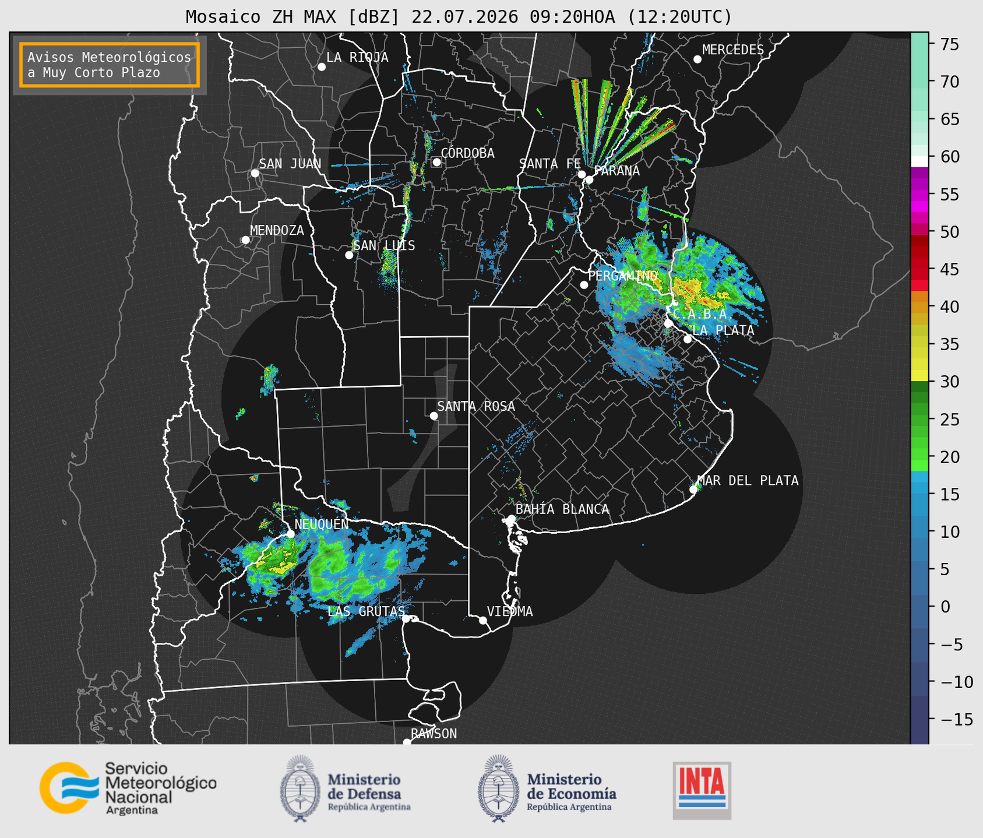
Task: Click the 45 dBZ red color band
Action: (x=919, y=269)
